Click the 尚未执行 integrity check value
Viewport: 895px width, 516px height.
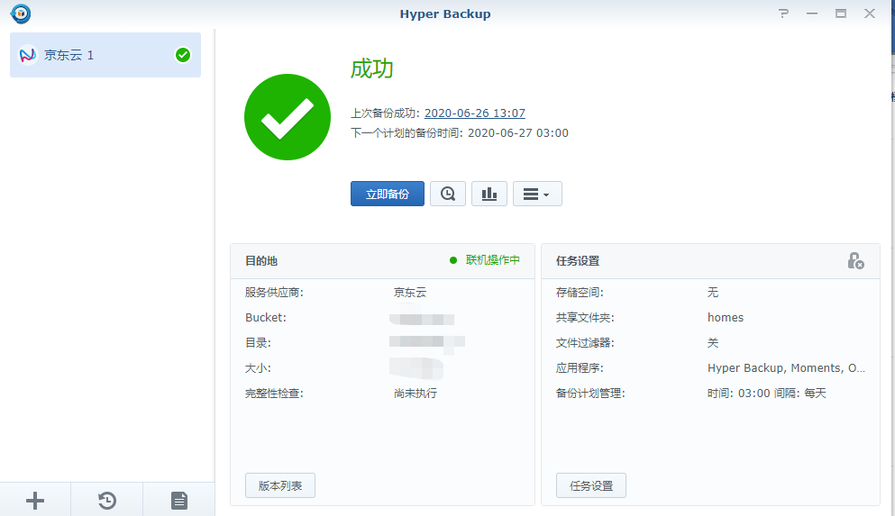point(416,394)
